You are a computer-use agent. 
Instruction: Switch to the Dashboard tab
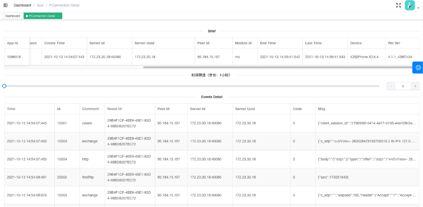pyautogui.click(x=13, y=16)
